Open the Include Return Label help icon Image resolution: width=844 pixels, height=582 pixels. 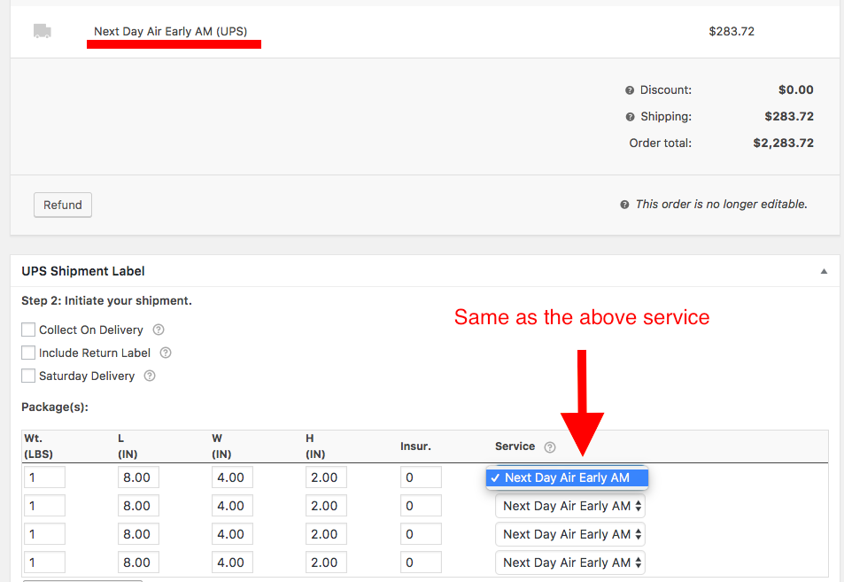[x=166, y=353]
